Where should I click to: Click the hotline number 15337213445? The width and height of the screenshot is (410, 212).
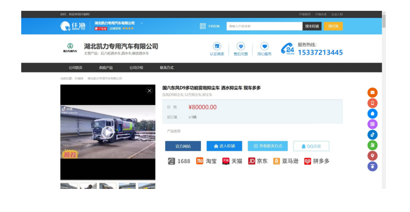tap(320, 52)
